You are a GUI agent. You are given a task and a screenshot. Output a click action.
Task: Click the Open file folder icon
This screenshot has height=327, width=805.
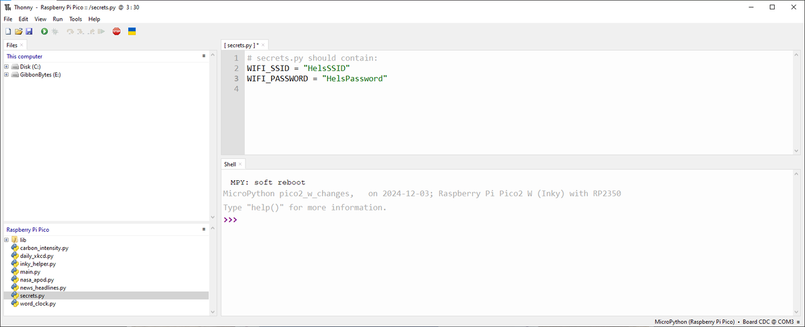click(19, 31)
